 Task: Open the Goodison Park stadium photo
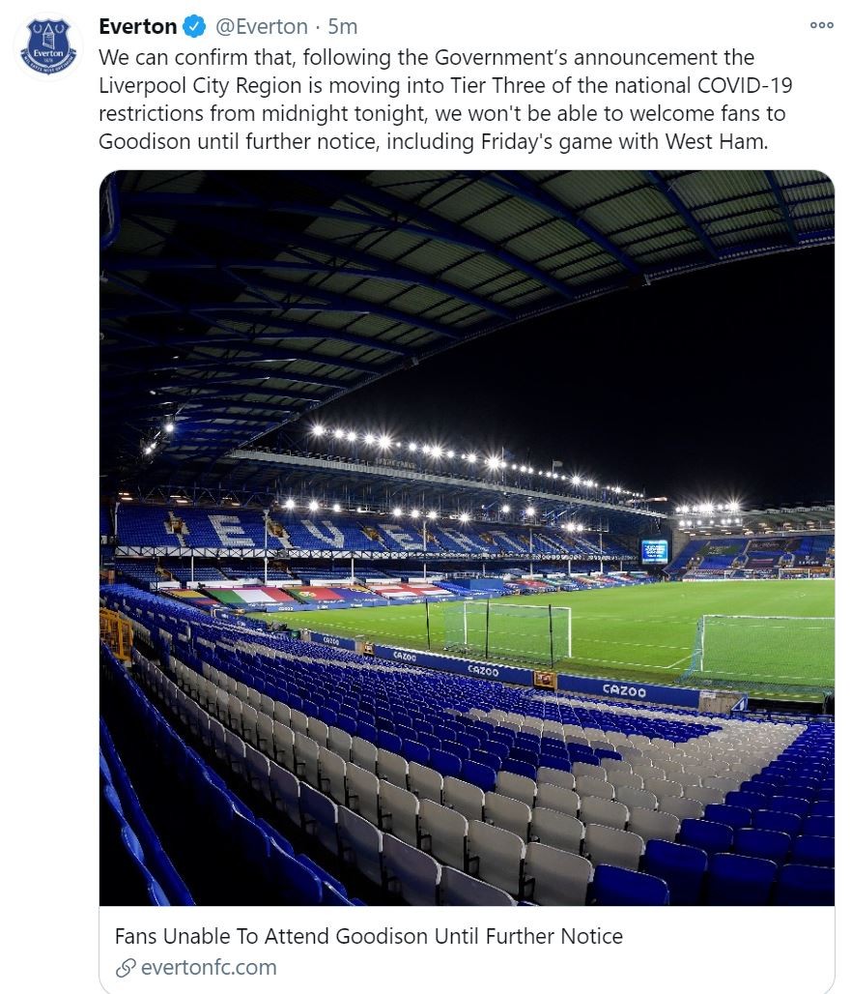(x=467, y=387)
